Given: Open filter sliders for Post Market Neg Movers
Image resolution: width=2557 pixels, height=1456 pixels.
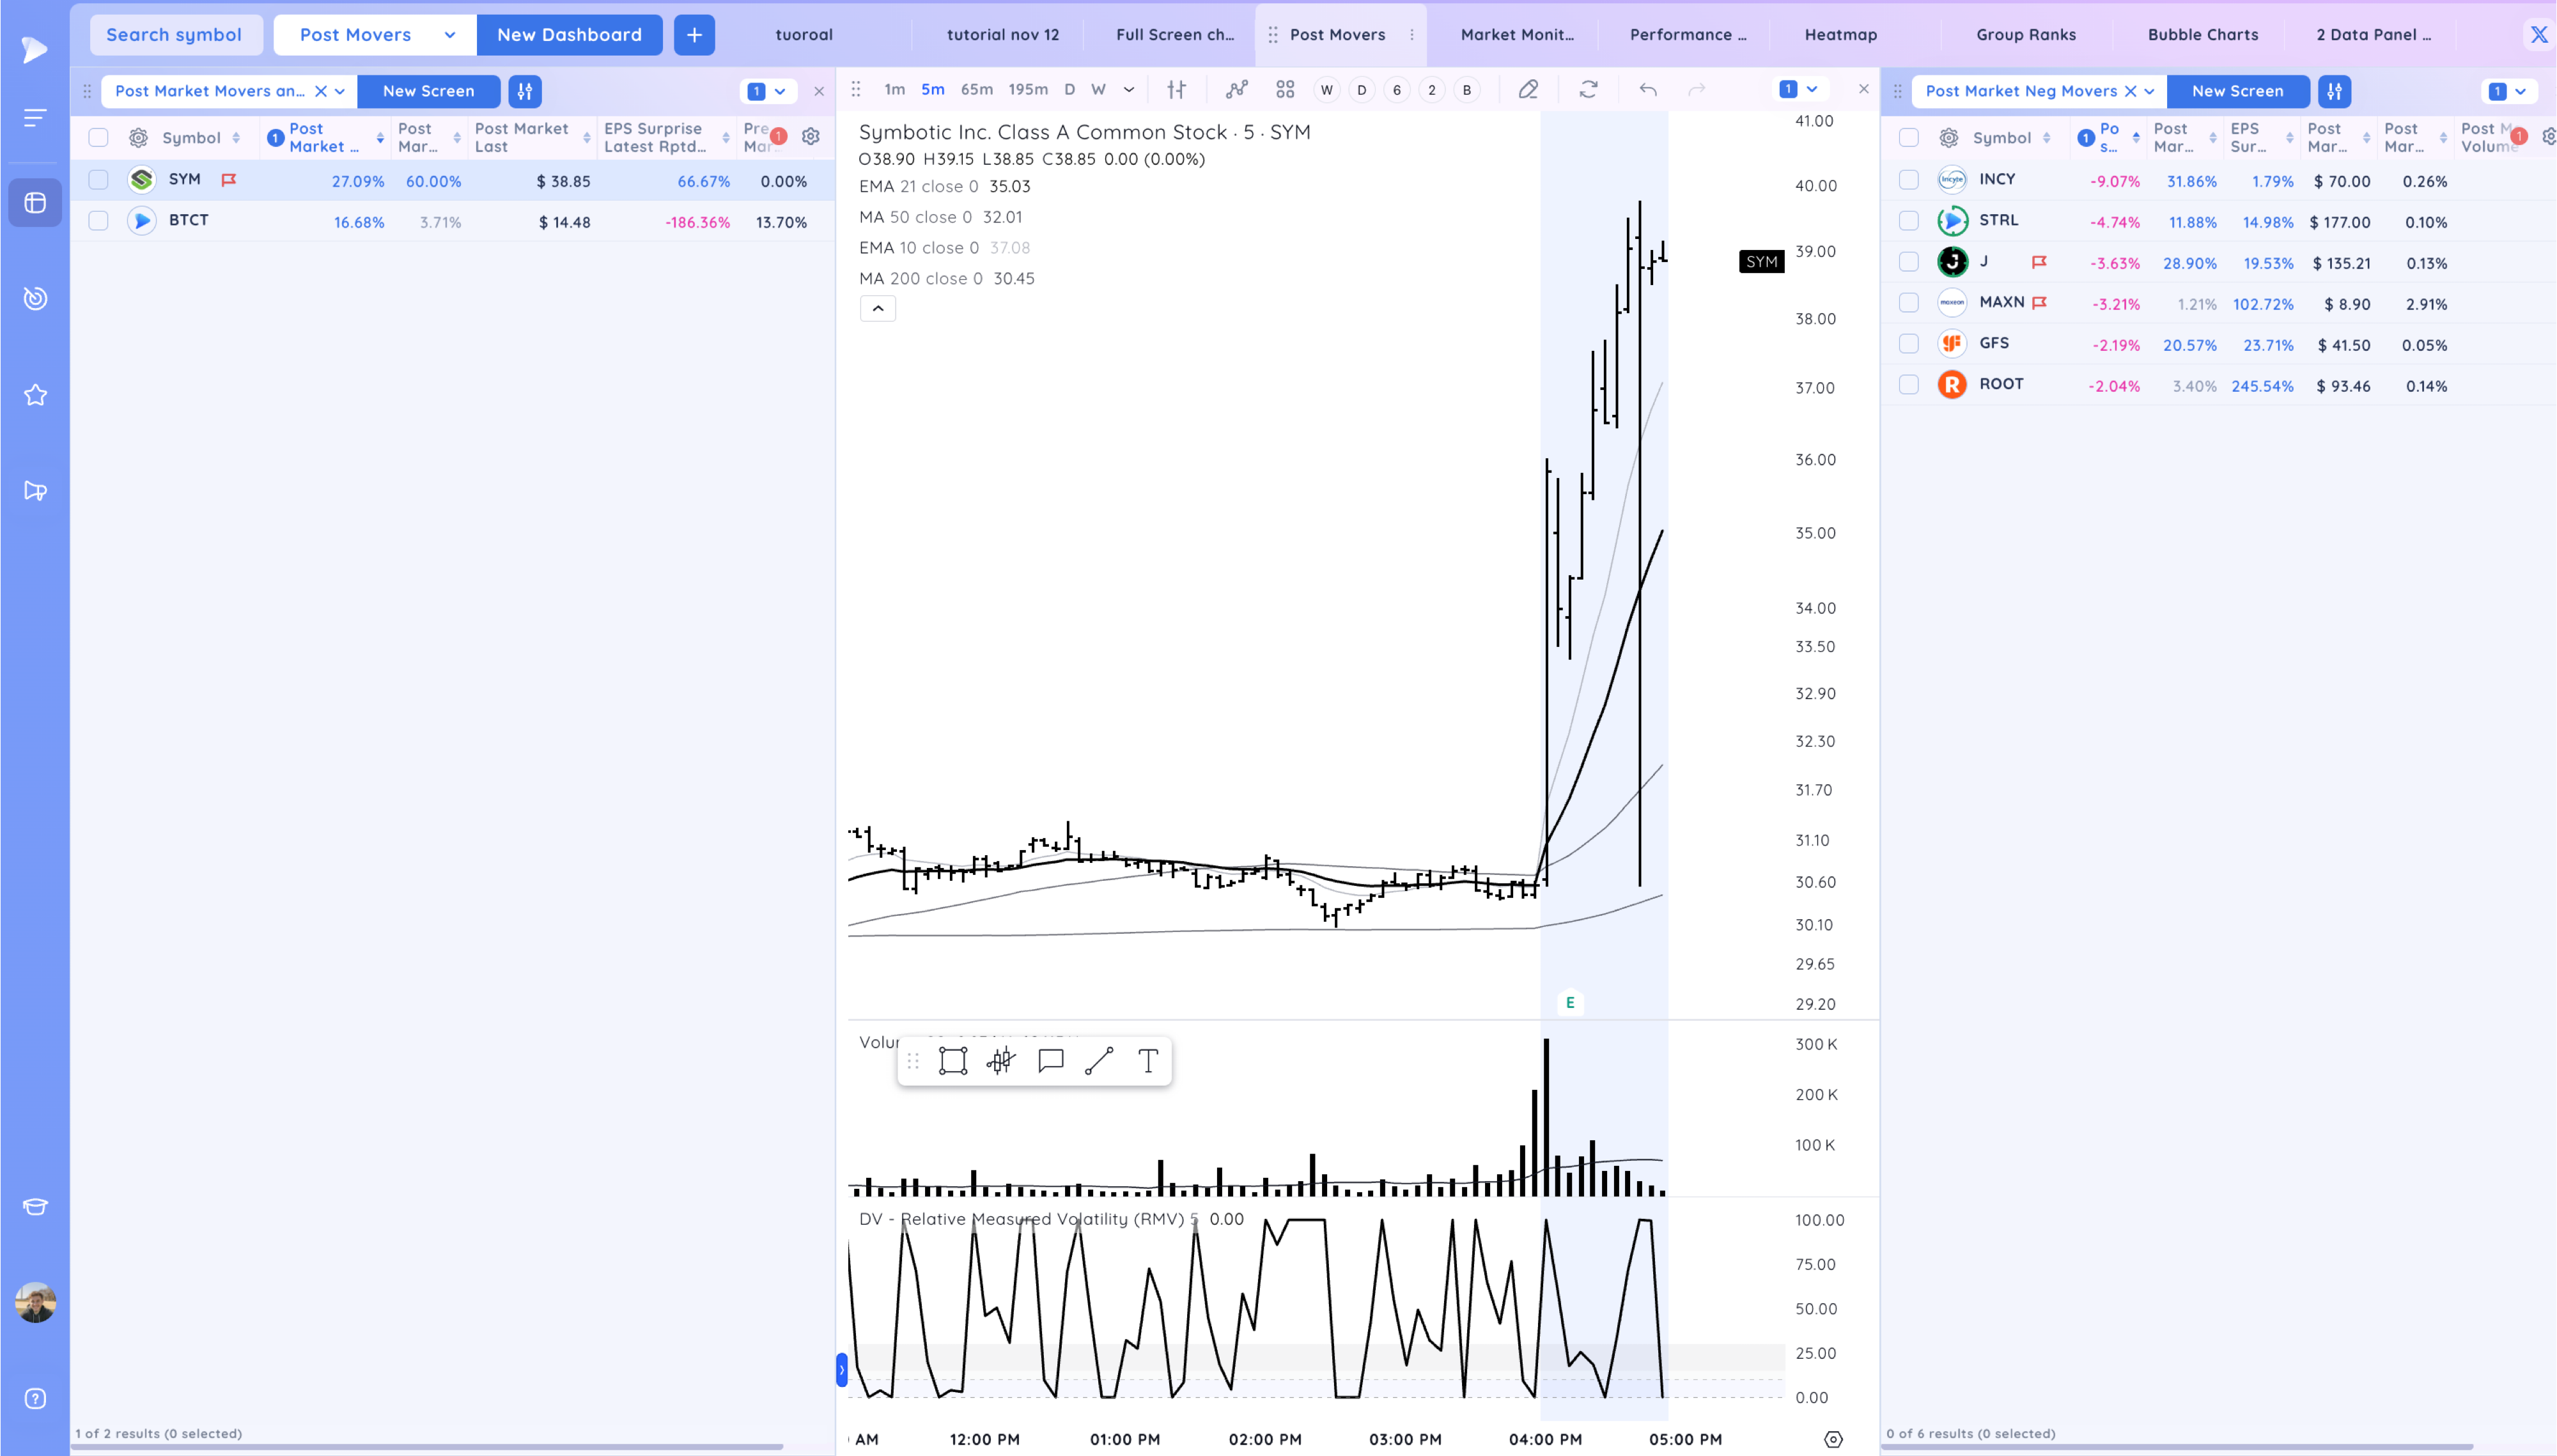Looking at the screenshot, I should (x=2334, y=91).
